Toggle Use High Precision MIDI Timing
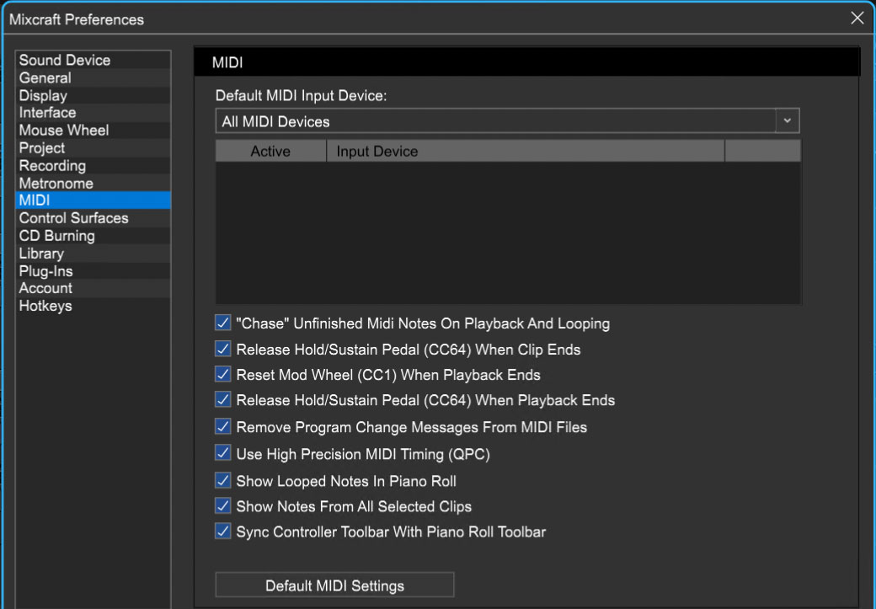 click(223, 453)
